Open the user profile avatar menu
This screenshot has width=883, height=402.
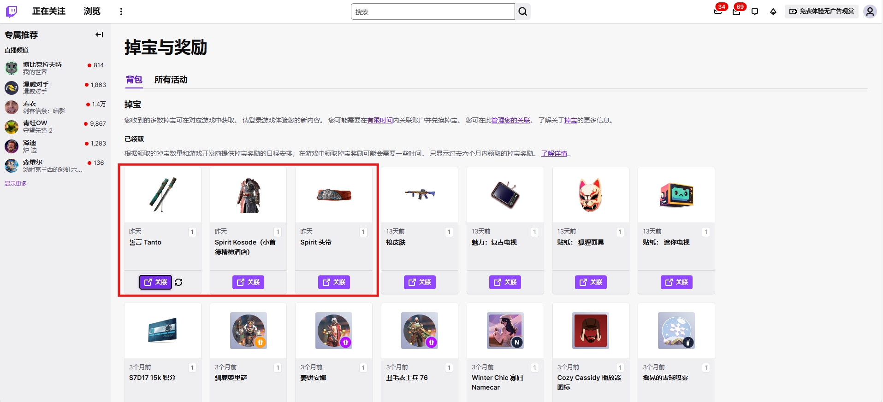coord(870,12)
